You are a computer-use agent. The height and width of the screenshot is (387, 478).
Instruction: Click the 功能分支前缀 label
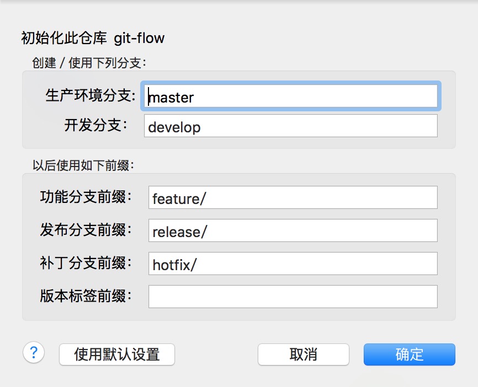point(86,197)
